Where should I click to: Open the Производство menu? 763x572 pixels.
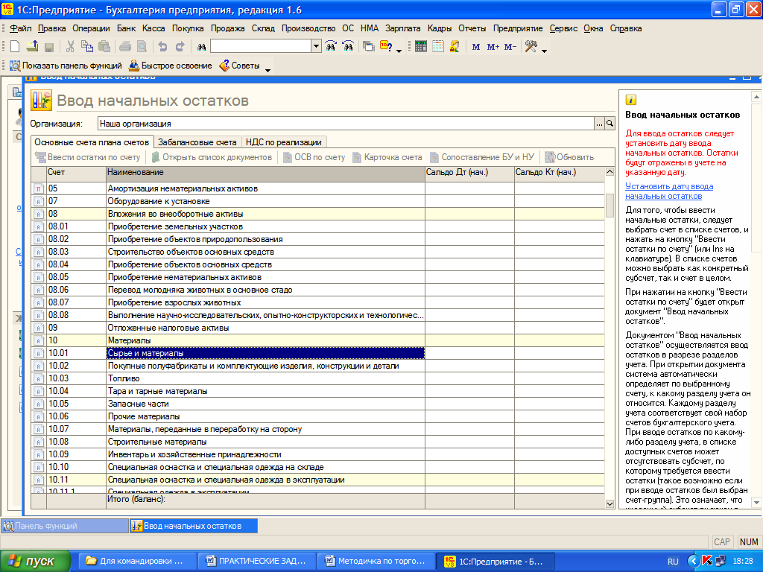pos(308,28)
